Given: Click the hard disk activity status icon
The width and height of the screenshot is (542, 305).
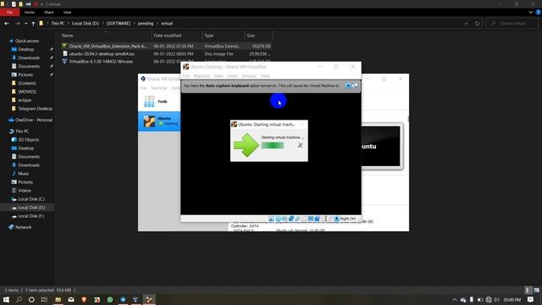Looking at the screenshot, I should click(x=271, y=219).
